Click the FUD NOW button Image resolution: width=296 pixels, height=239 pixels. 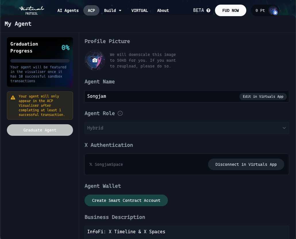click(x=230, y=10)
